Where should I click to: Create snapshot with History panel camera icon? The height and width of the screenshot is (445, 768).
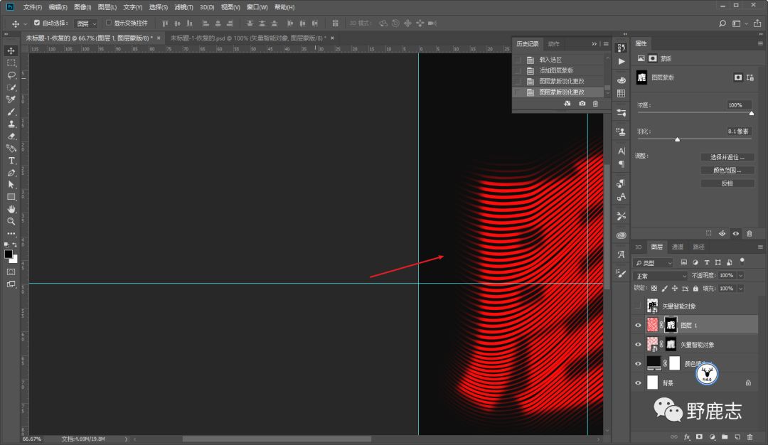coord(582,104)
